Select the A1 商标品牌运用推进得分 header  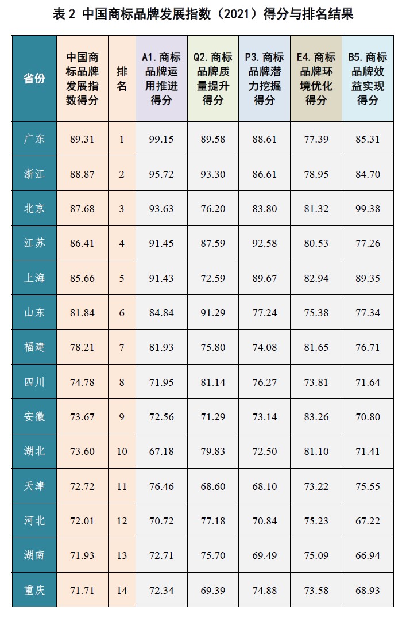coord(161,79)
